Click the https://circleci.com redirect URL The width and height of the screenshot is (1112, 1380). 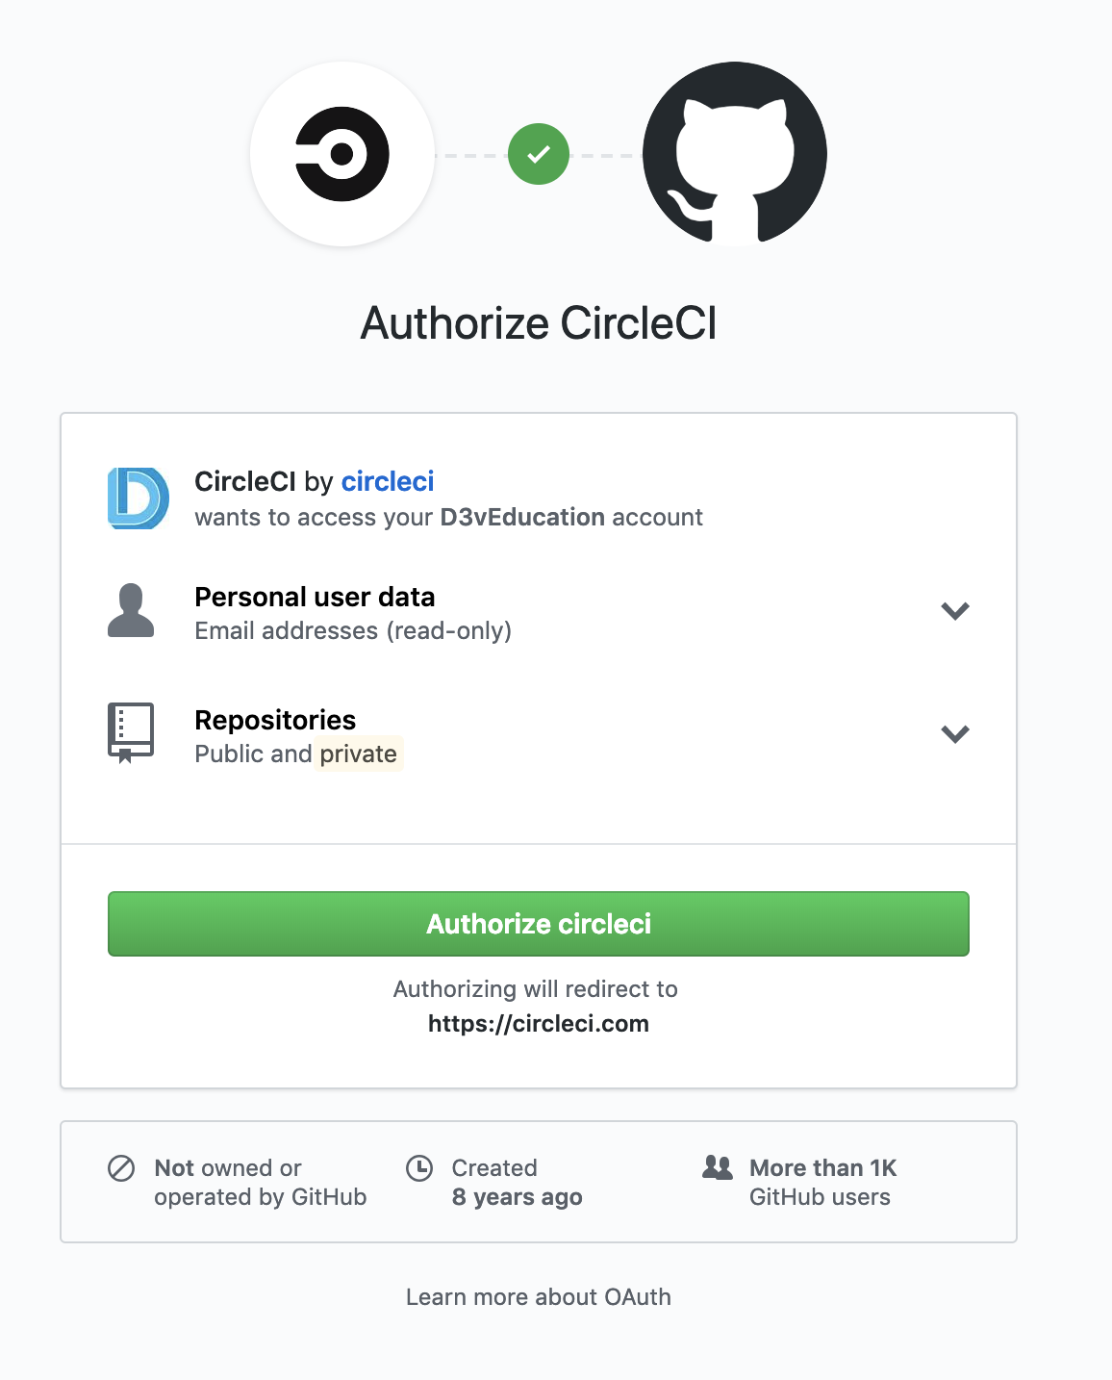pyautogui.click(x=539, y=1024)
